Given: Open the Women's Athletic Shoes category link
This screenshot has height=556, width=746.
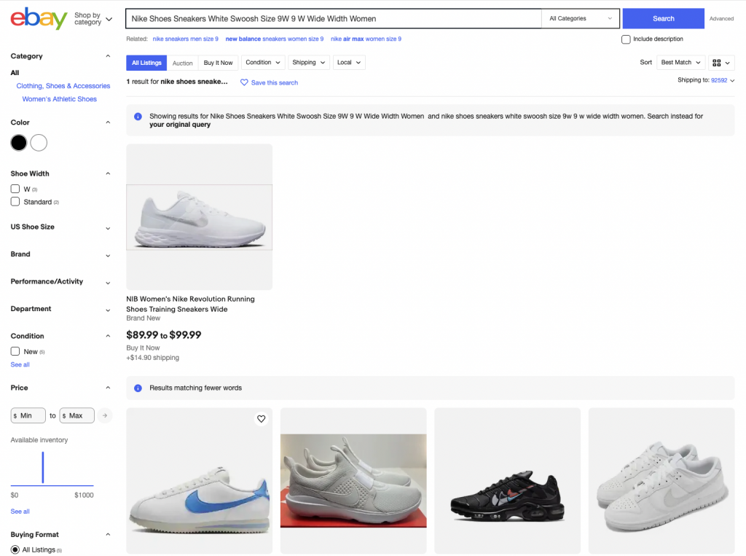Looking at the screenshot, I should coord(60,99).
